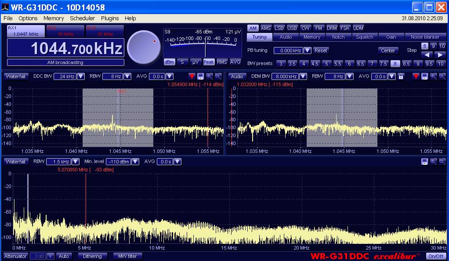The image size is (449, 261).
Task: Open the wideband RBW 1.5 kHz dropdown
Action: click(76, 162)
